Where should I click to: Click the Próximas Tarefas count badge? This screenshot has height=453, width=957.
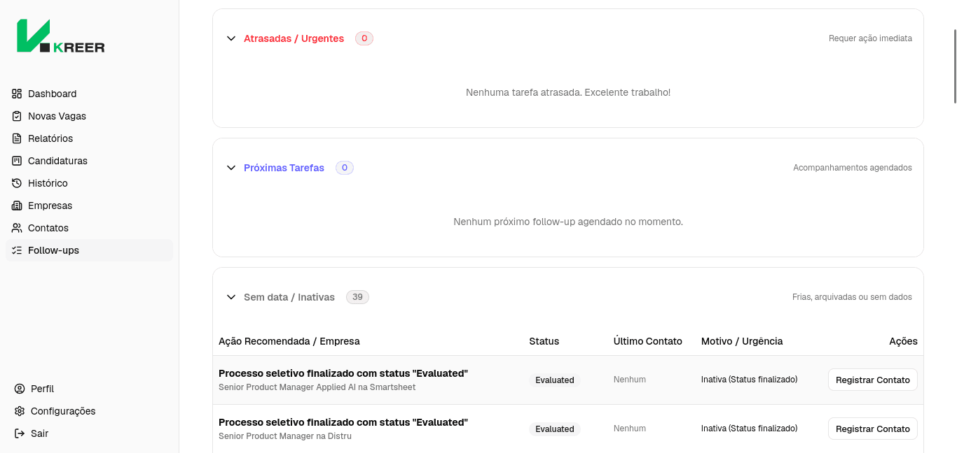[345, 168]
